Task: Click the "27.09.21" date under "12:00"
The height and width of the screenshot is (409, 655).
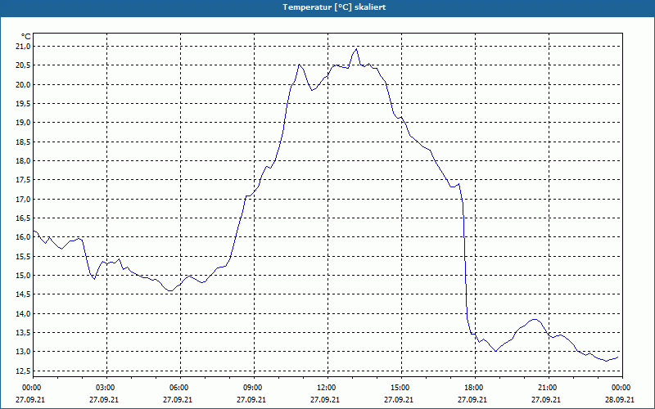Action: (x=325, y=400)
